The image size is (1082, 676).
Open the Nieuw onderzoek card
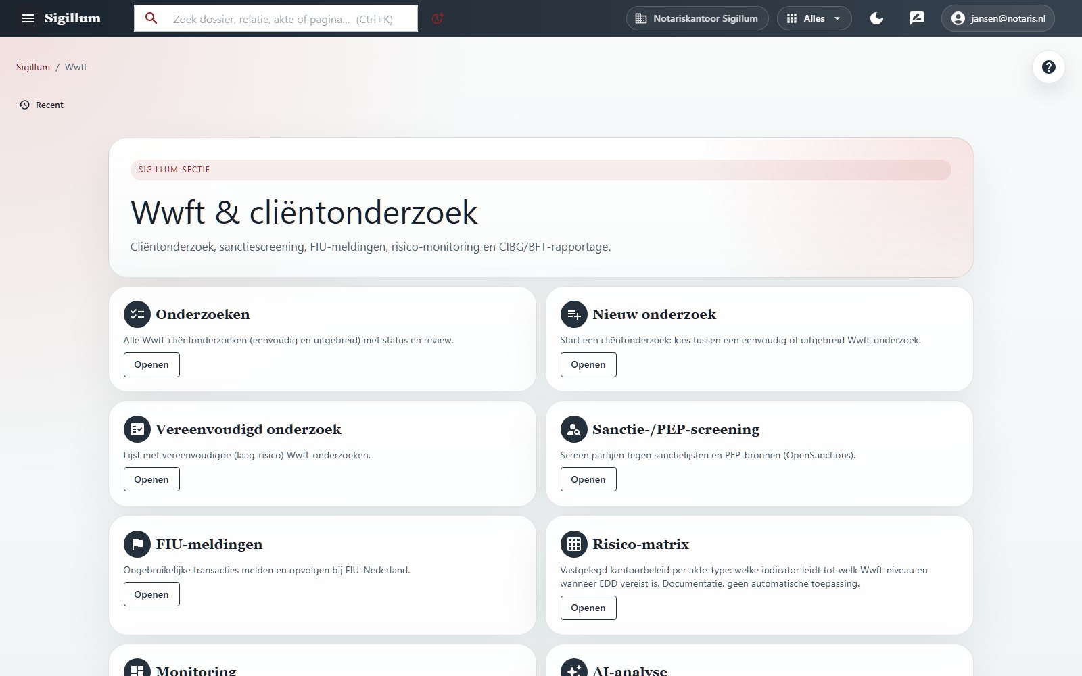click(x=588, y=364)
